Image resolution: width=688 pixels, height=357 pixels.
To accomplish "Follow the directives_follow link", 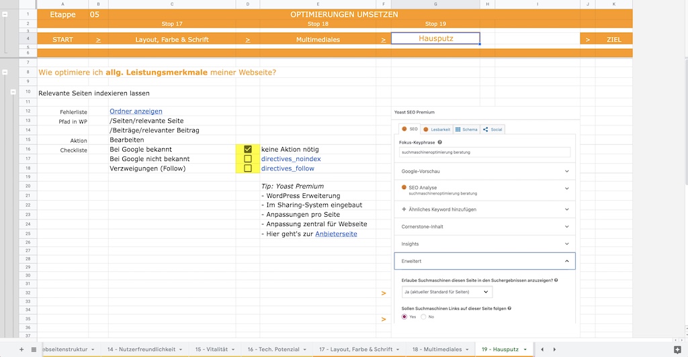I will [x=288, y=168].
